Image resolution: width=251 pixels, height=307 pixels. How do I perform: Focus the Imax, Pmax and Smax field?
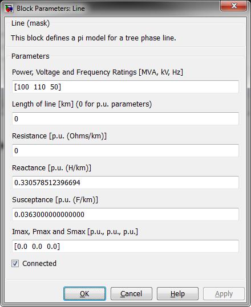point(125,246)
